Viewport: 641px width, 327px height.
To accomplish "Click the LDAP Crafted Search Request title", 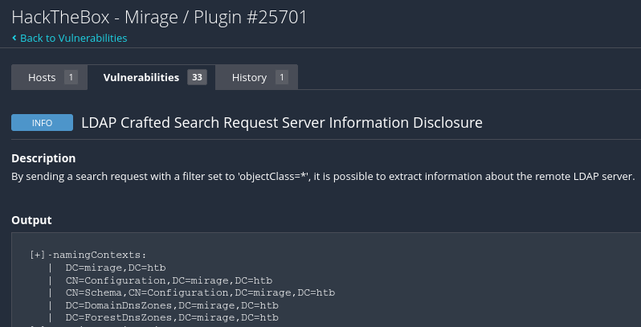I will [282, 123].
